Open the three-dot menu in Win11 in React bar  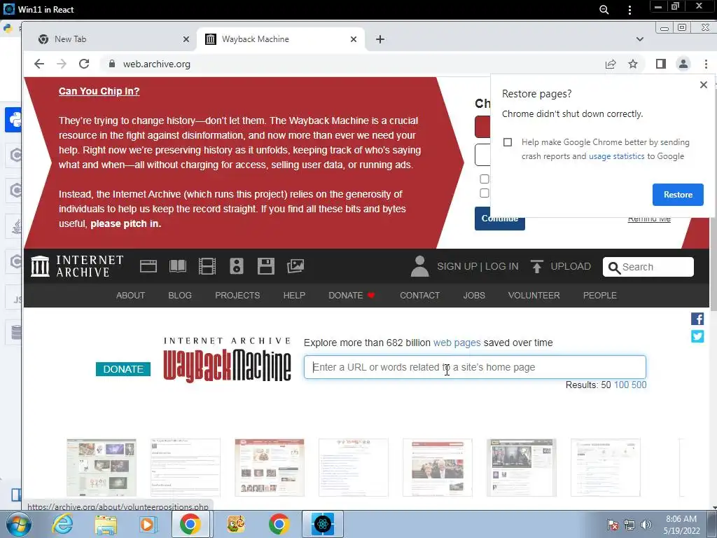click(629, 10)
